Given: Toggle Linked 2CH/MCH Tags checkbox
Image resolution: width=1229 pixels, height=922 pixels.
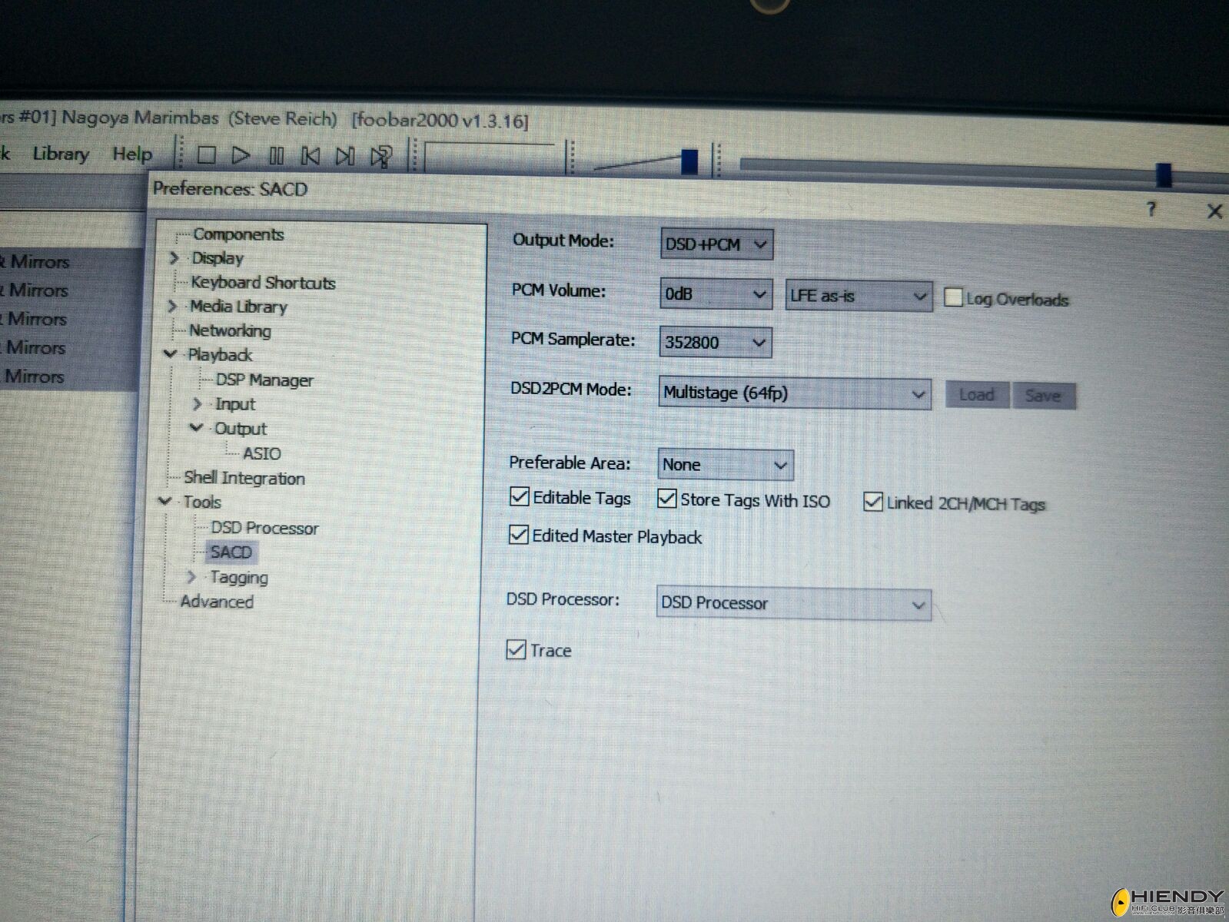Looking at the screenshot, I should pos(872,502).
